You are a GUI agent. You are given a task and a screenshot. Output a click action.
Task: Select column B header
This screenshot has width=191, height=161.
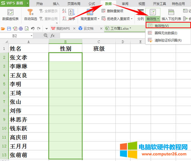tap(66, 42)
